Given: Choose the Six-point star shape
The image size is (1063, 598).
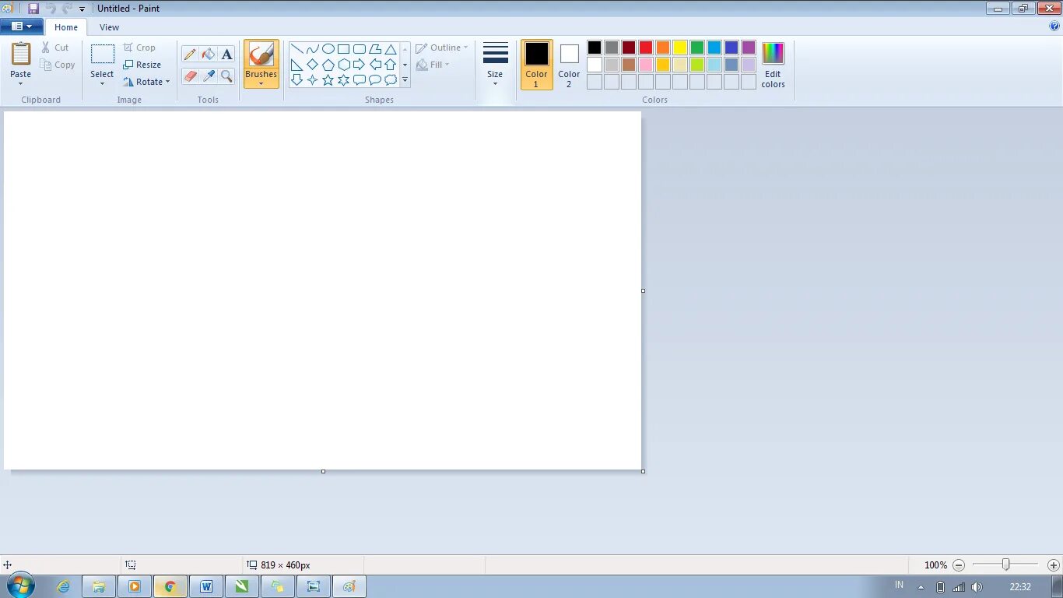Looking at the screenshot, I should click(343, 79).
